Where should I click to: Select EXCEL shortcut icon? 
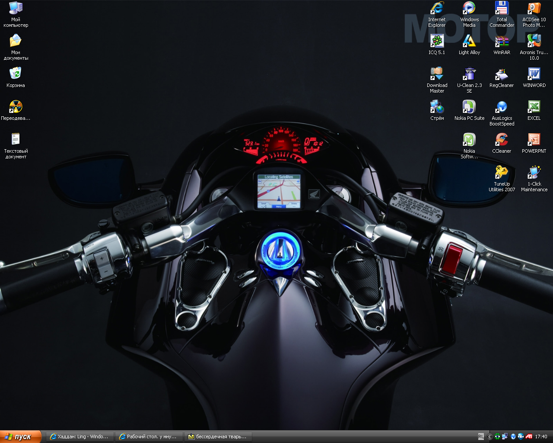click(x=534, y=107)
